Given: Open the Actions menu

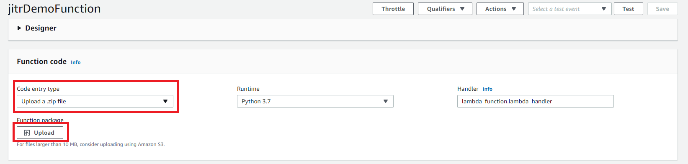Looking at the screenshot, I should pos(500,9).
